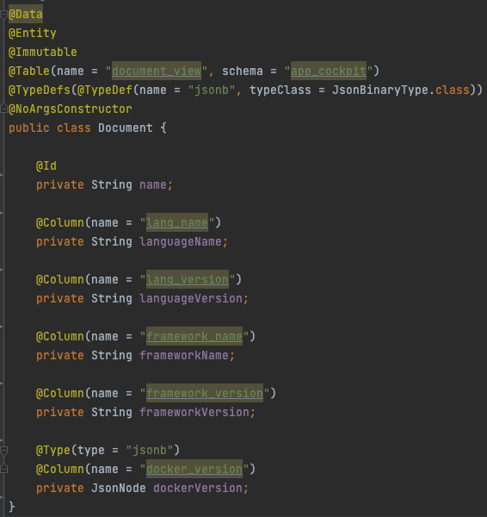Place cursor on JsonBinaryType class reference
487x517 pixels.
(x=379, y=90)
